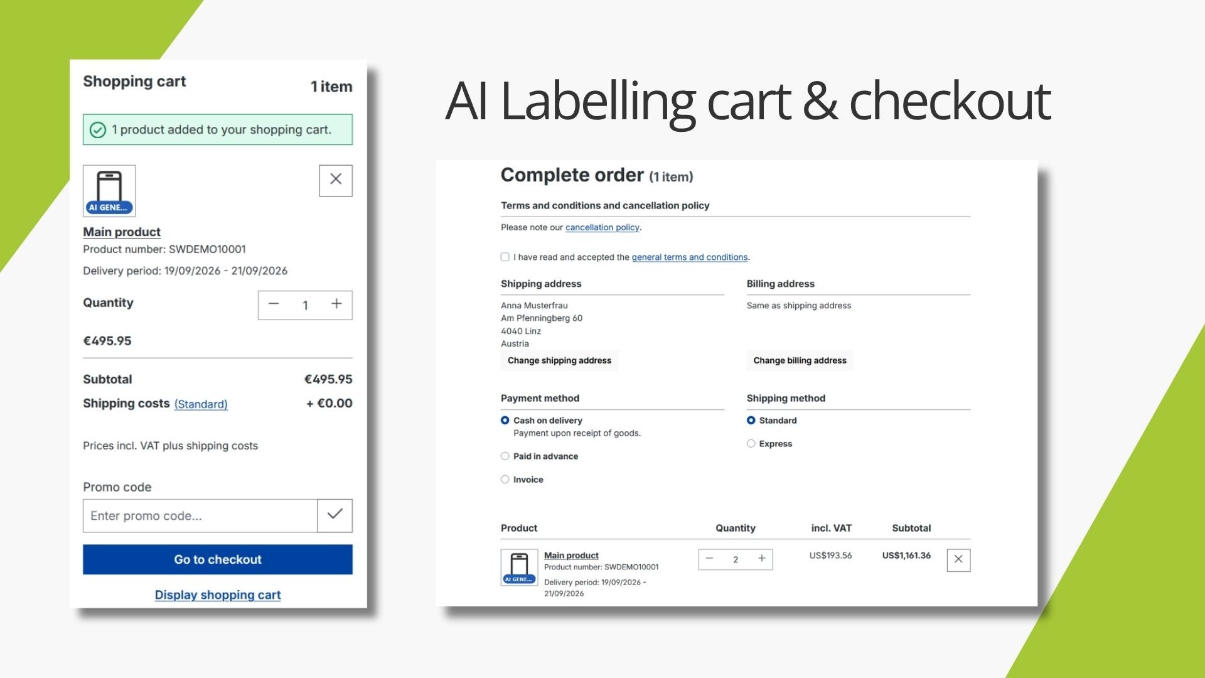Click the green success checkmark icon
The width and height of the screenshot is (1205, 678).
click(98, 130)
